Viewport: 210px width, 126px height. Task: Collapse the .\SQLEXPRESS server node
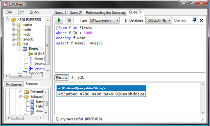coord(7,20)
